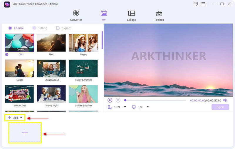Viewport: 235px width, 149px height.
Task: Switch to the Setting tab
Action: click(x=40, y=28)
